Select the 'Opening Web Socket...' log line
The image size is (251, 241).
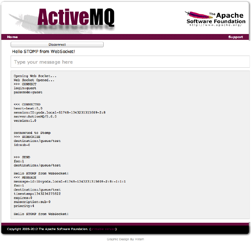[x=35, y=76]
